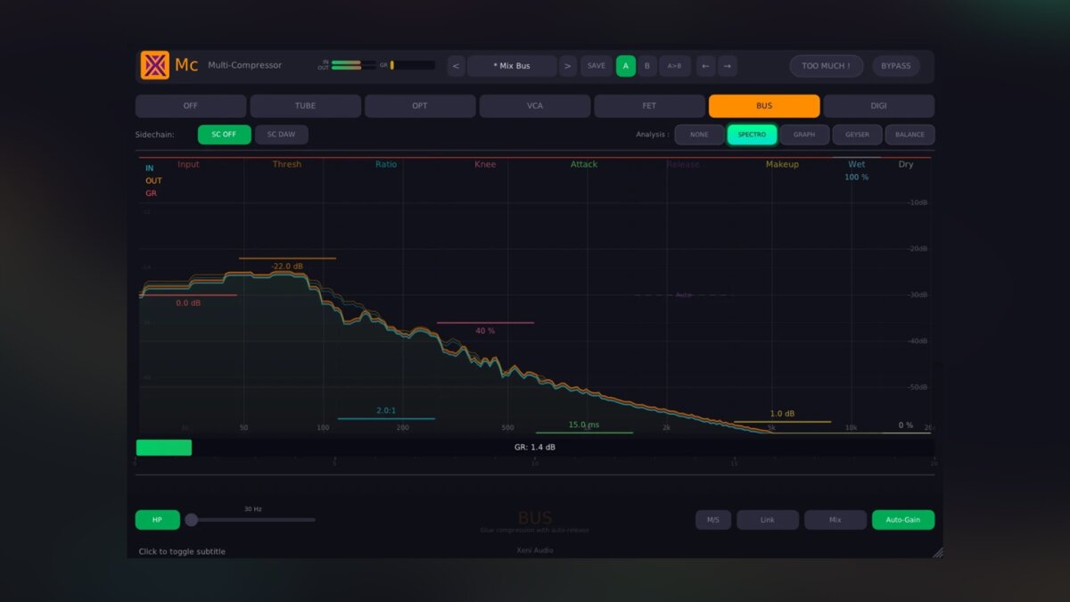Click the green gain reduction meter bar

pos(164,447)
